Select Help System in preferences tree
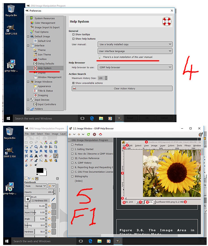The width and height of the screenshot is (208, 246). (x=45, y=68)
